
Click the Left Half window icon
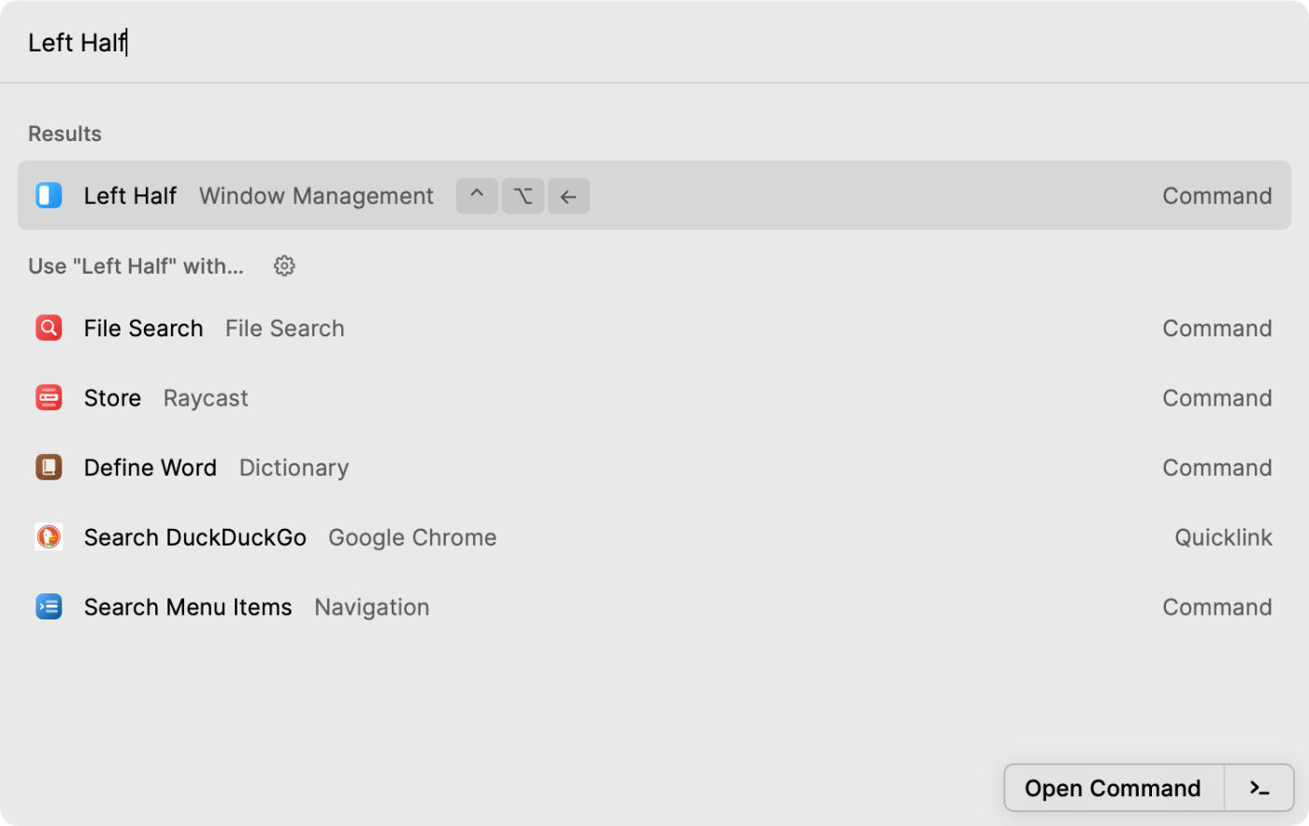[x=49, y=195]
